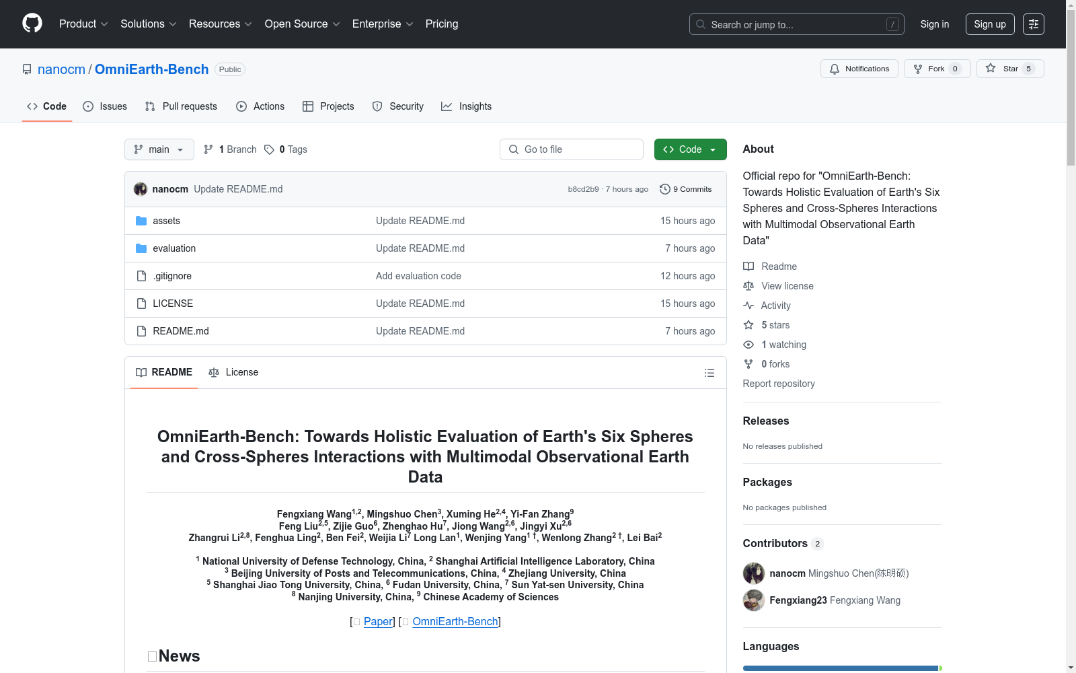Open the README.md file
This screenshot has width=1076, height=673.
(x=181, y=331)
